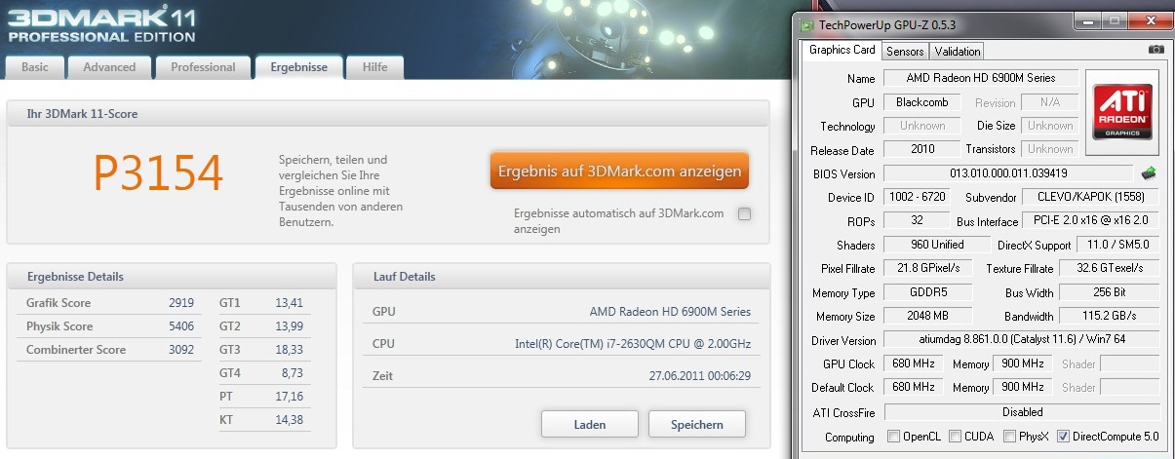Image resolution: width=1175 pixels, height=459 pixels.
Task: Click the BIOS save chip icon
Action: tap(1149, 173)
